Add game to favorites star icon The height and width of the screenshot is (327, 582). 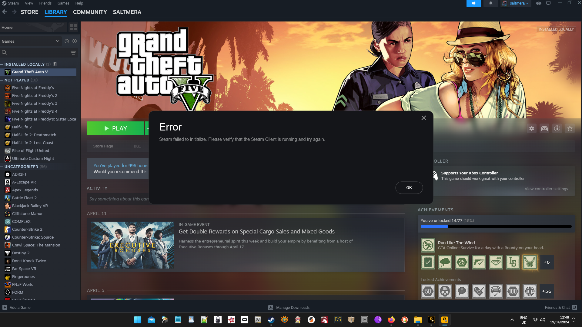570,128
